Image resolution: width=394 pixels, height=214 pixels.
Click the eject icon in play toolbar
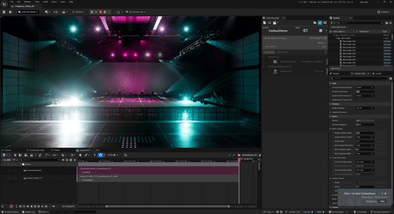coord(105,12)
